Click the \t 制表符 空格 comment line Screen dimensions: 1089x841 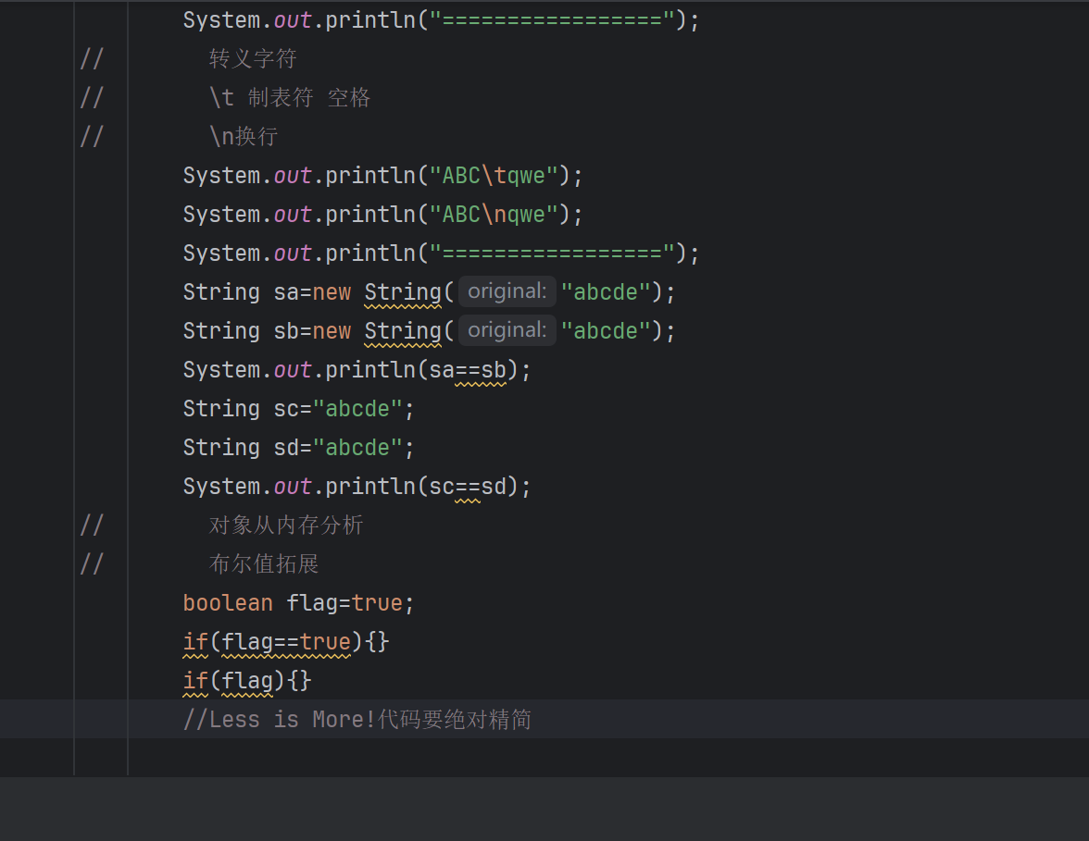[291, 97]
